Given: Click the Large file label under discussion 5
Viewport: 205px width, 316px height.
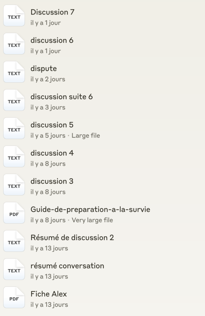Looking at the screenshot, I should pyautogui.click(x=86, y=135).
